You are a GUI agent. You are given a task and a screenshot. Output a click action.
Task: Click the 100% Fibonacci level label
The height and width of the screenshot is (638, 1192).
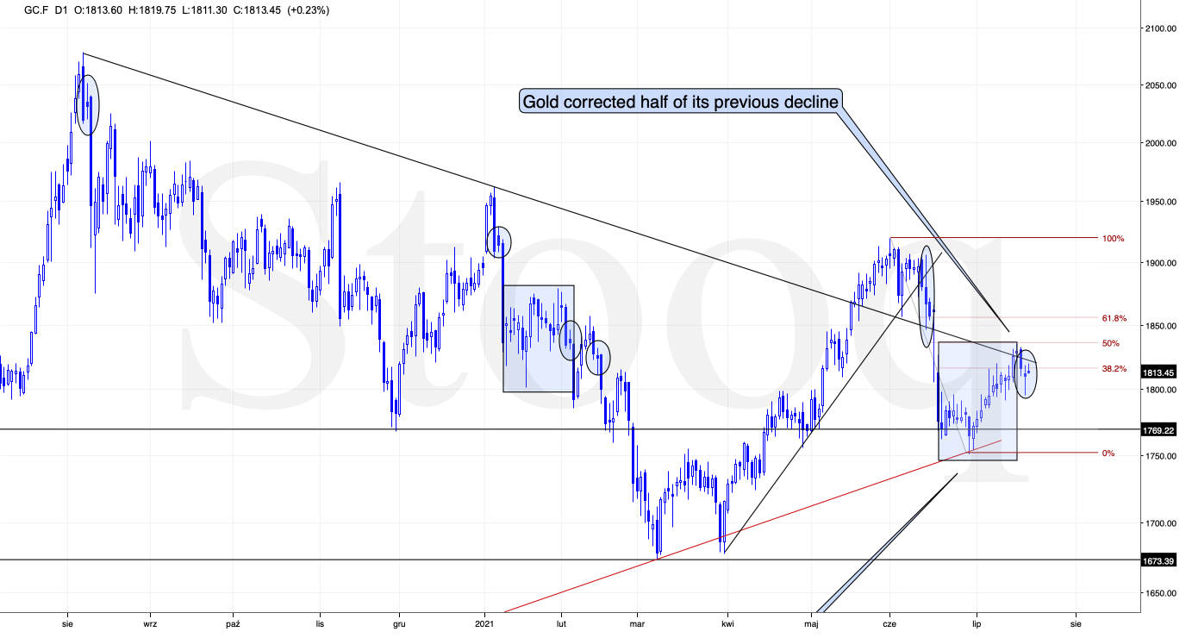(x=1114, y=238)
